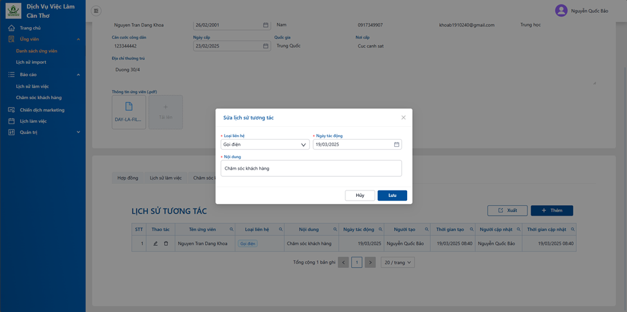627x312 pixels.
Task: Click the Tải lên upload box
Action: point(165,113)
